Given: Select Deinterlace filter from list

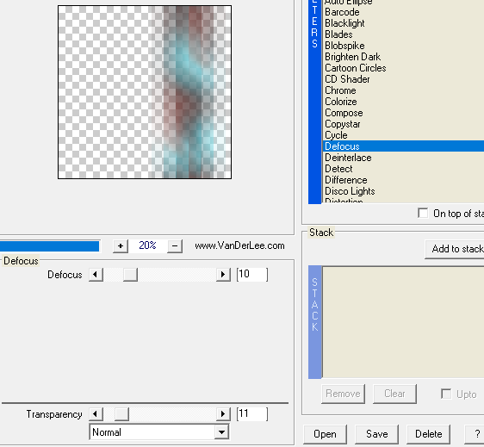Looking at the screenshot, I should [348, 158].
